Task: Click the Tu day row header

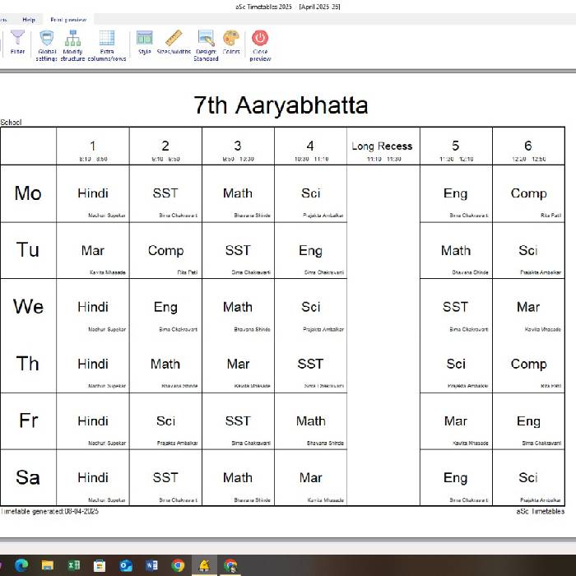Action: (x=28, y=250)
